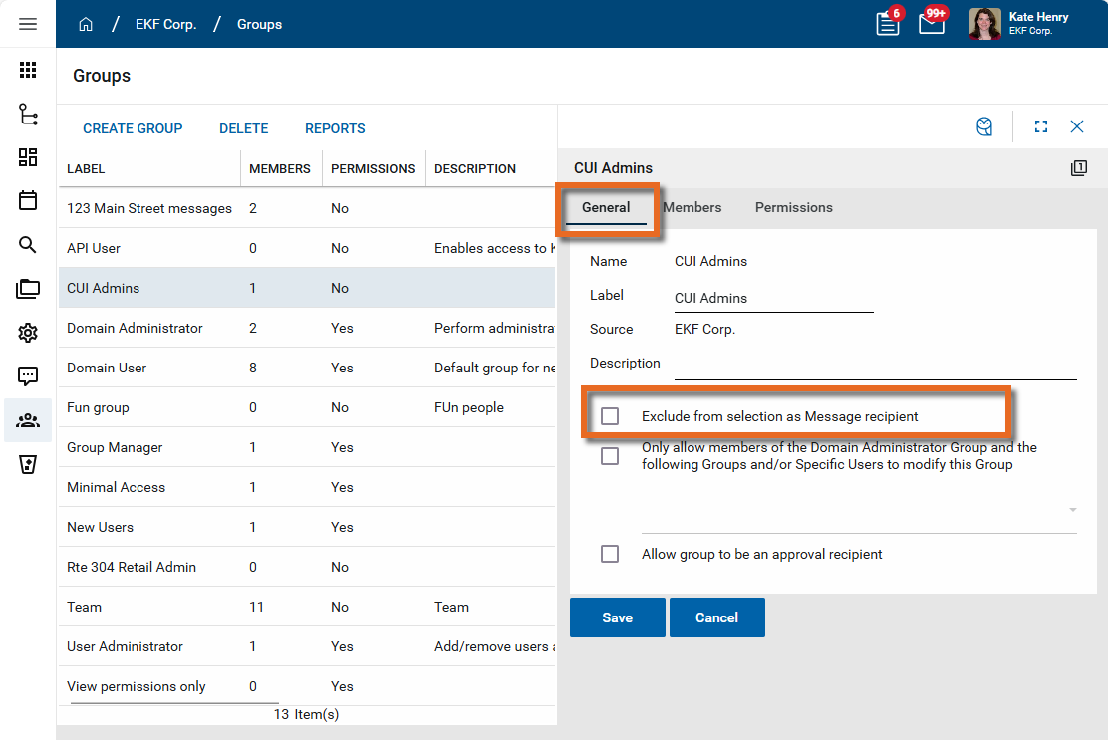Open the hamburger navigation menu
The width and height of the screenshot is (1108, 740).
point(28,24)
